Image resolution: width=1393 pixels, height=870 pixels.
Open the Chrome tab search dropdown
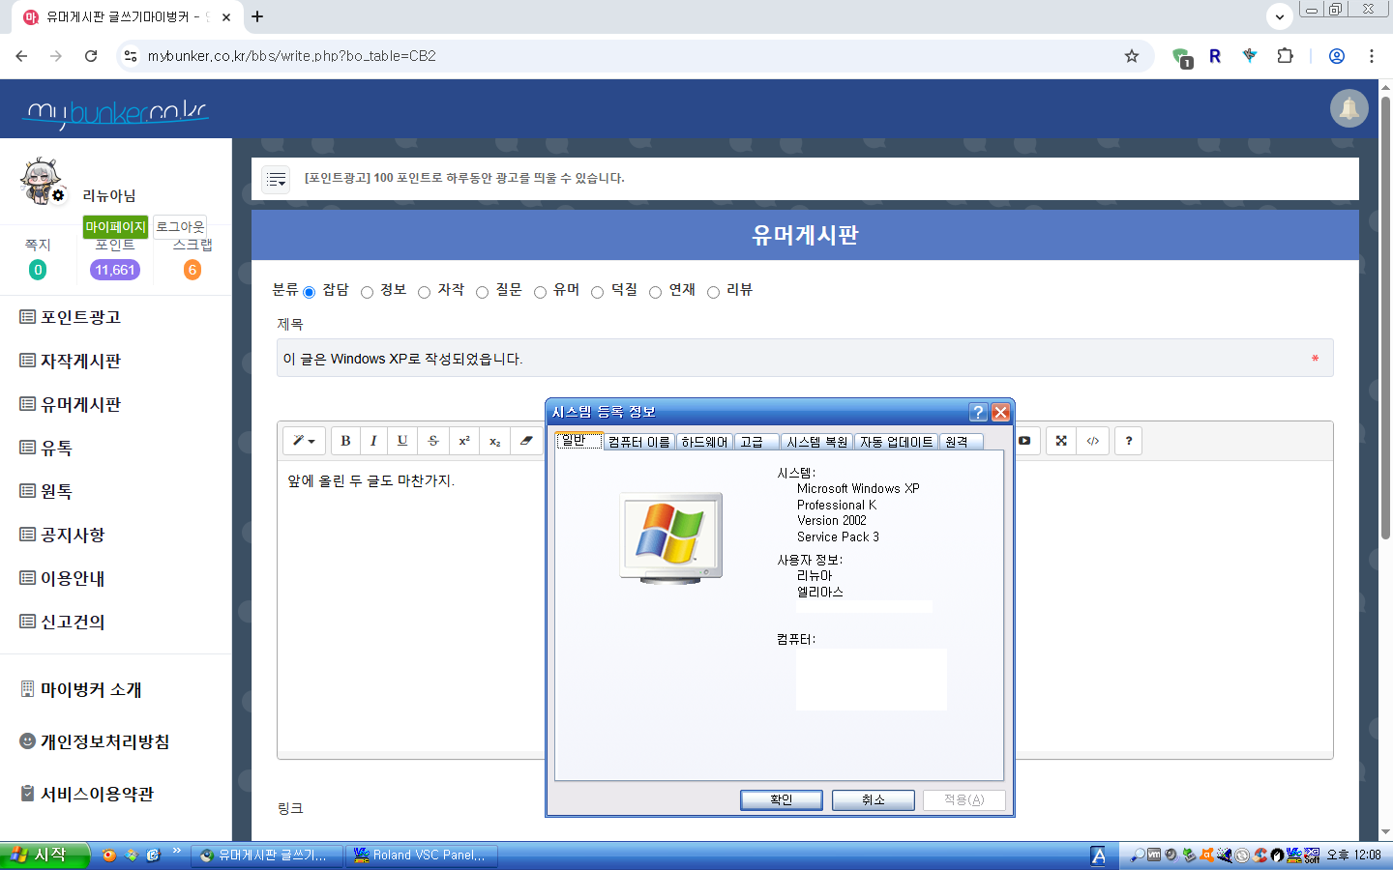1279,16
